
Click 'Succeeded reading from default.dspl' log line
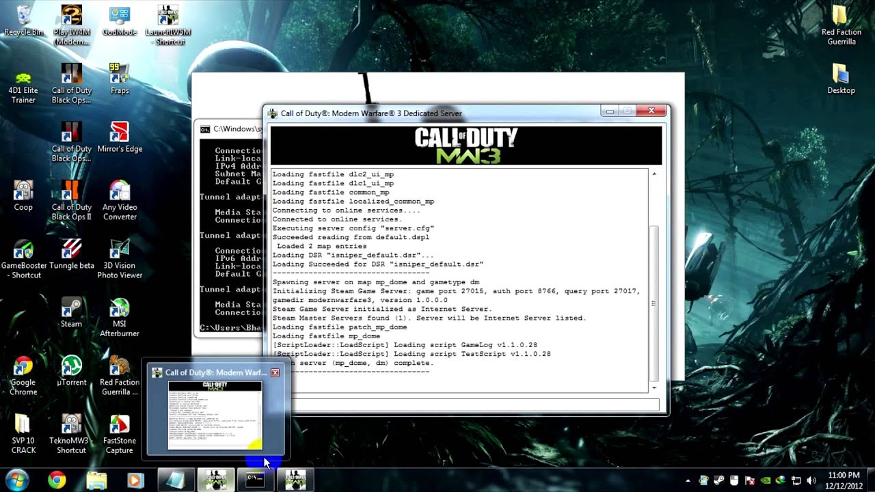[x=351, y=237]
